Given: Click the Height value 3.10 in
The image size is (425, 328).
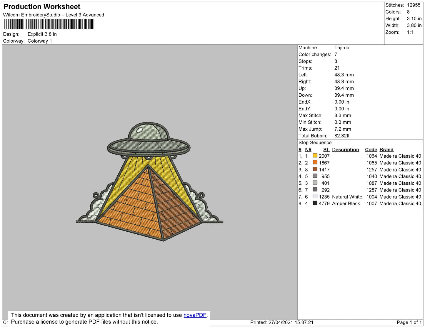Looking at the screenshot, I should (414, 18).
